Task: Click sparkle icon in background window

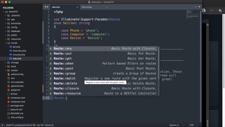Action: 220,11
